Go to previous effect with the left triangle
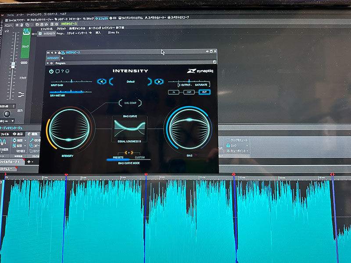This screenshot has width=351, height=263. 52,53
